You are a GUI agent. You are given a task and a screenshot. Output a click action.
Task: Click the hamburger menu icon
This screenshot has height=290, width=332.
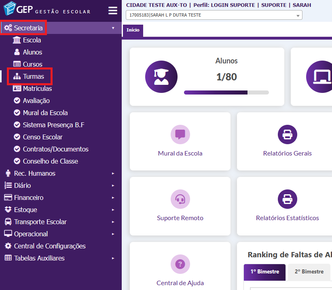pyautogui.click(x=112, y=11)
